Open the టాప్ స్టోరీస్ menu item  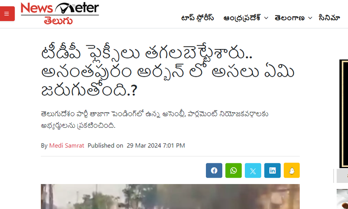coord(197,18)
